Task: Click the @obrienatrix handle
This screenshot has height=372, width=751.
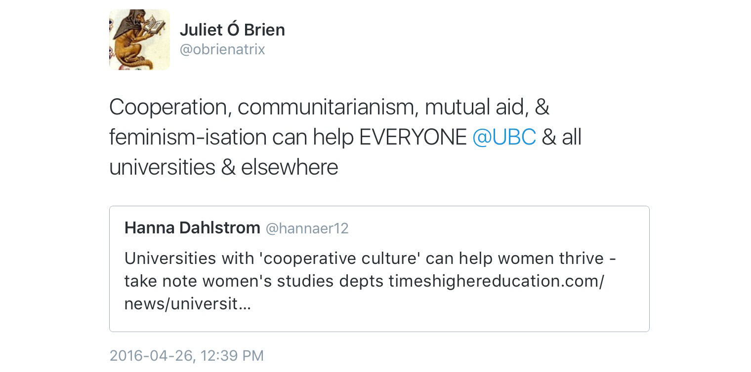Action: coord(222,49)
